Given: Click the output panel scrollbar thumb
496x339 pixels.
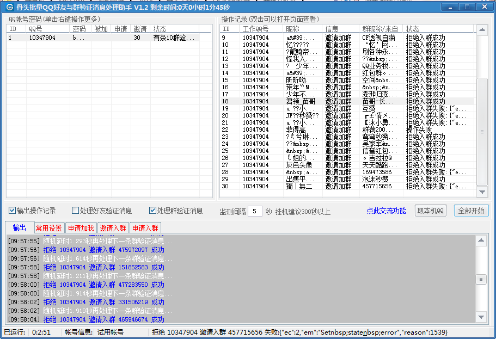Looking at the screenshot, I should pos(481,279).
